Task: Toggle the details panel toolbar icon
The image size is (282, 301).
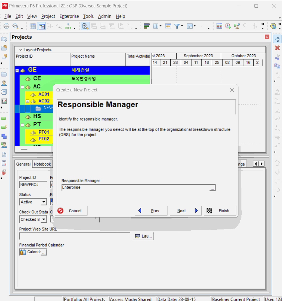Action: [x=85, y=26]
